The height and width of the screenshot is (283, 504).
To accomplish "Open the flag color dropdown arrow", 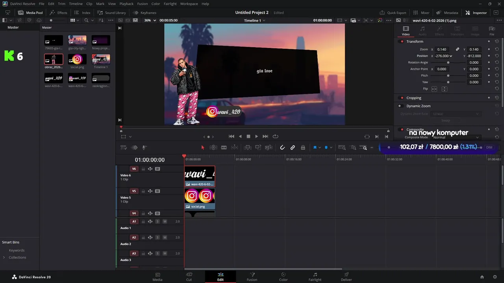I will (x=320, y=147).
